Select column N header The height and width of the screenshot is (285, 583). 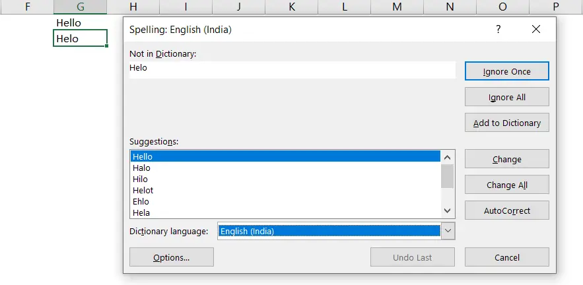coord(450,7)
